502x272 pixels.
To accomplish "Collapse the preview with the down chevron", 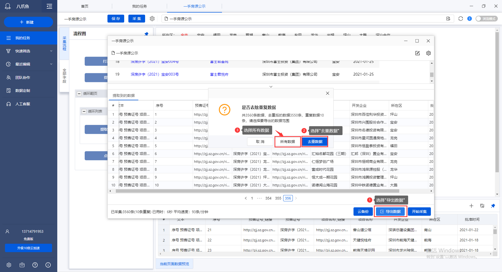I will click(271, 87).
